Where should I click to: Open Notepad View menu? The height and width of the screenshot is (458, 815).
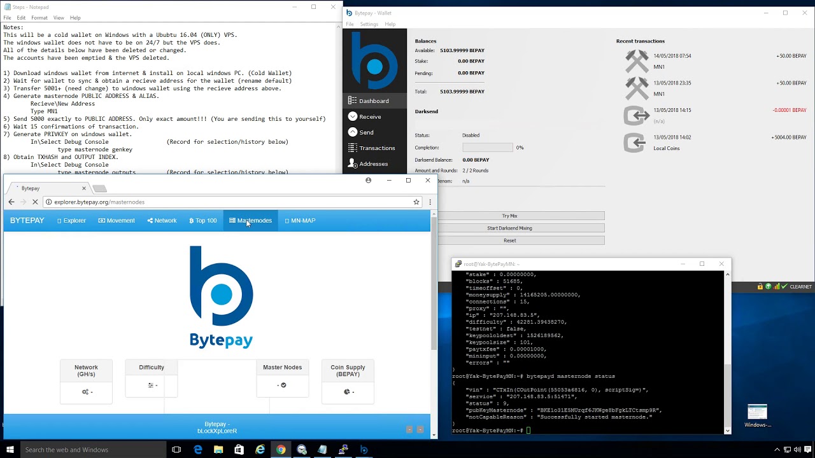click(x=59, y=18)
